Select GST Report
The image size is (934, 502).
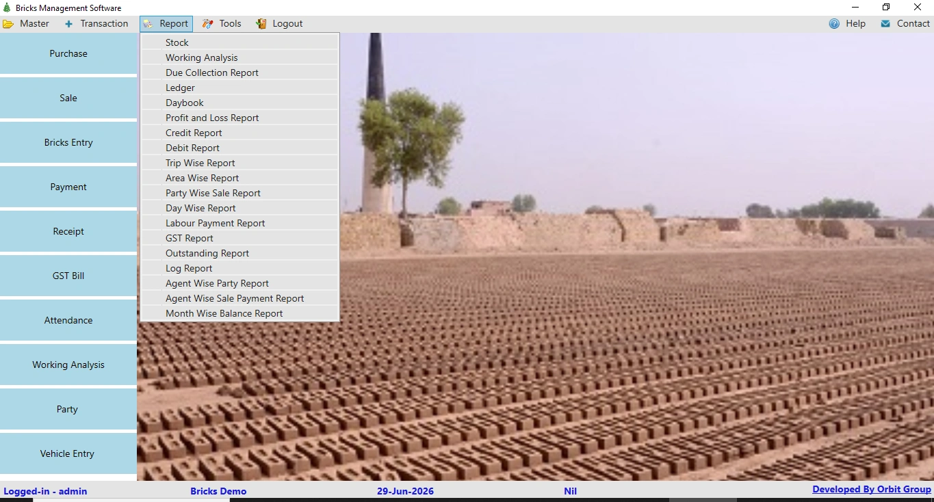239,238
